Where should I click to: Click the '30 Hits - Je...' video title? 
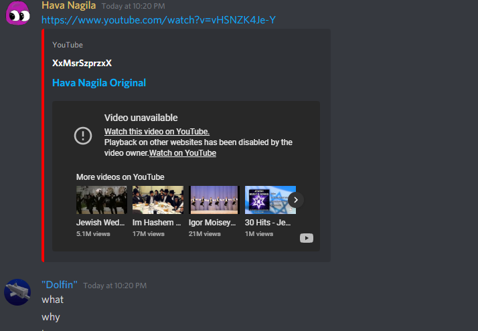tap(268, 223)
